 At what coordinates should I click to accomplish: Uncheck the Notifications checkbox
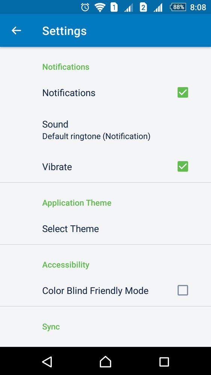click(x=183, y=92)
